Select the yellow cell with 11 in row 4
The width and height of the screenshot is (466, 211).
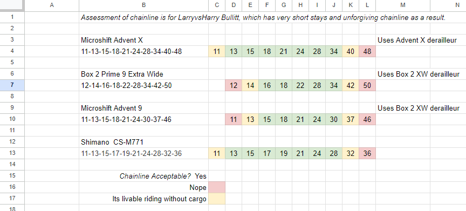[217, 51]
